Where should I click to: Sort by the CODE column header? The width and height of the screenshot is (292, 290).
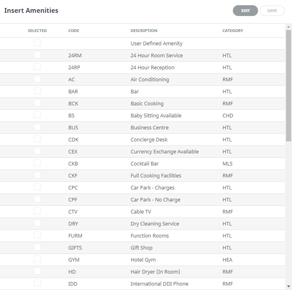[73, 31]
